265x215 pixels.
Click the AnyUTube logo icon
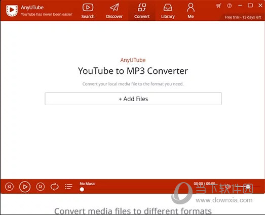click(12, 11)
